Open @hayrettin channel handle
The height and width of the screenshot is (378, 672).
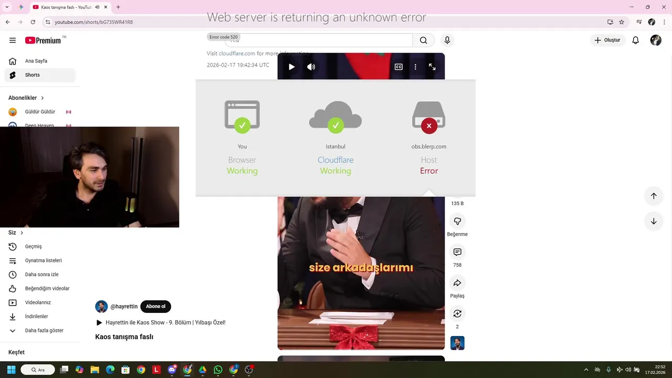(124, 307)
